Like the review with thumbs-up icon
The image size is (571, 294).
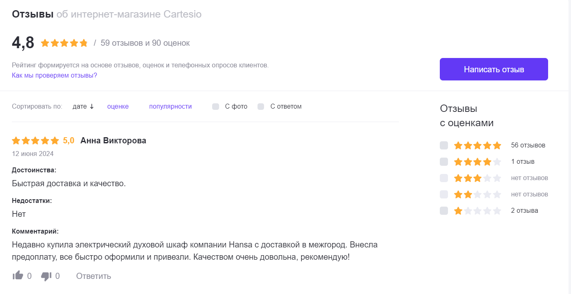coord(18,276)
